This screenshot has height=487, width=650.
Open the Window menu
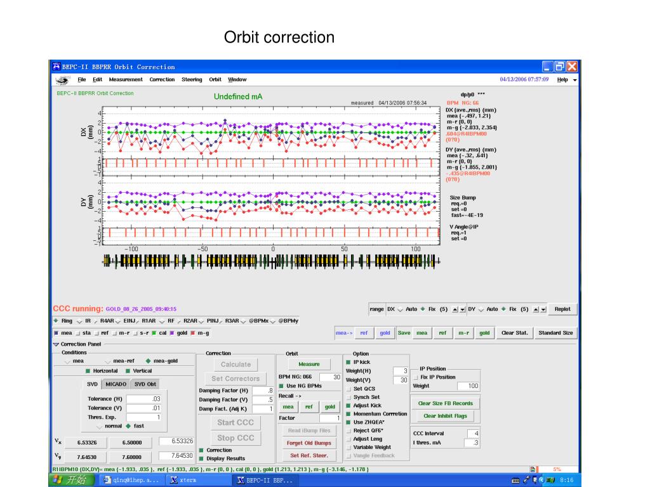click(237, 79)
